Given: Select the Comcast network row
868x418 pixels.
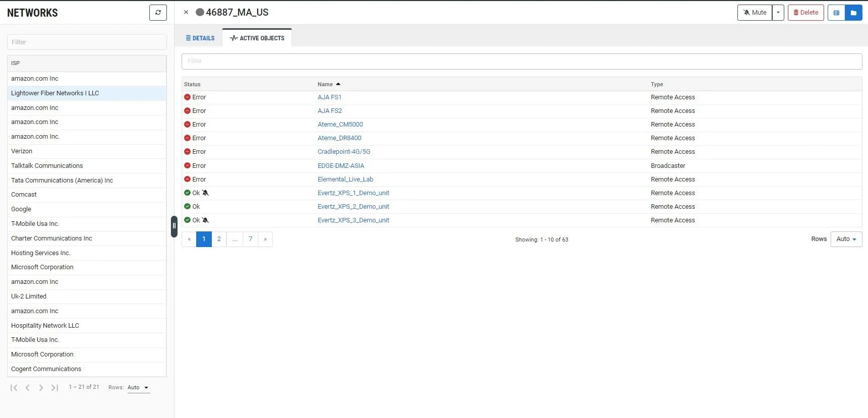Looking at the screenshot, I should (87, 195).
